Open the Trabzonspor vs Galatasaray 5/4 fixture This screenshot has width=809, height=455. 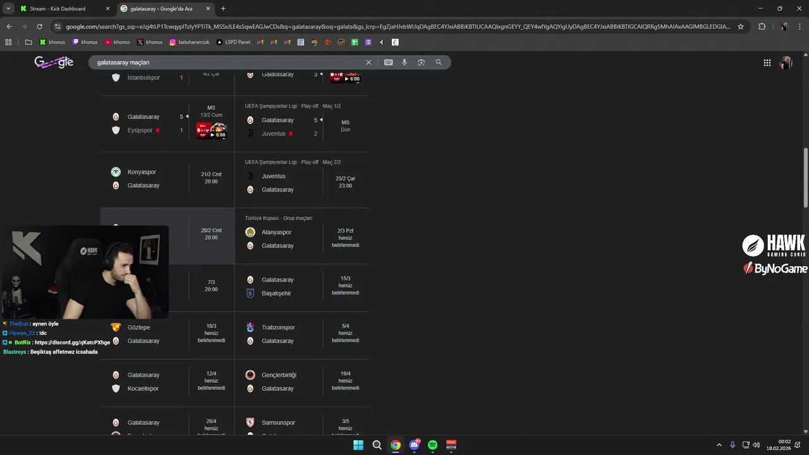tap(301, 335)
